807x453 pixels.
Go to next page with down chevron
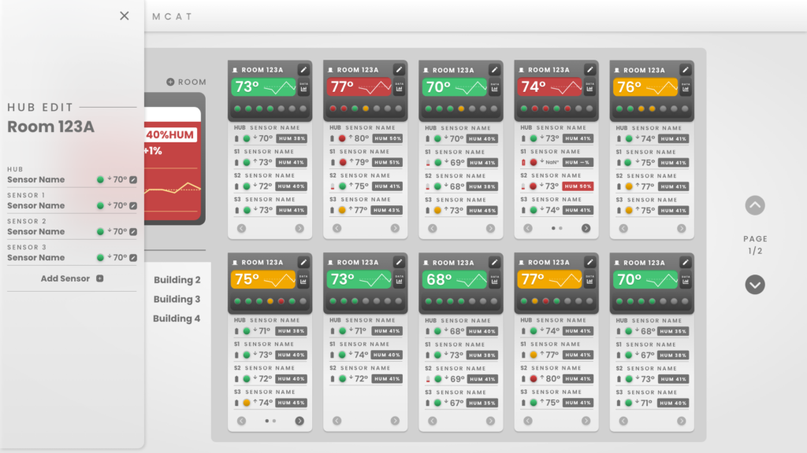(x=755, y=285)
